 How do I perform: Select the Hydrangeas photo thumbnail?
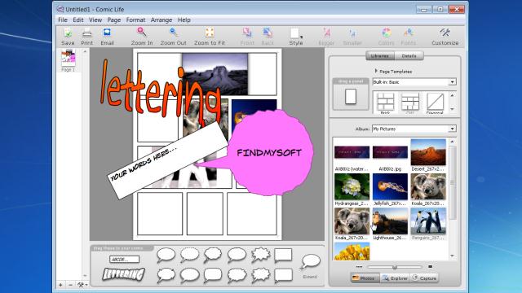(x=352, y=186)
